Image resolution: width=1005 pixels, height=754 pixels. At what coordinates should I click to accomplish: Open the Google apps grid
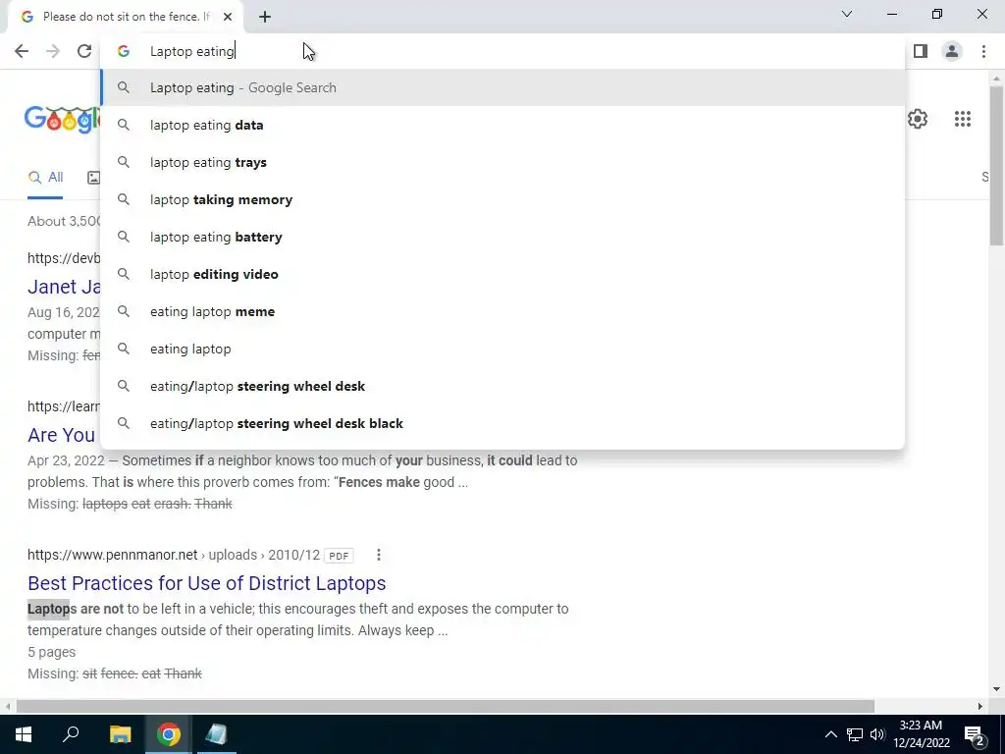962,119
